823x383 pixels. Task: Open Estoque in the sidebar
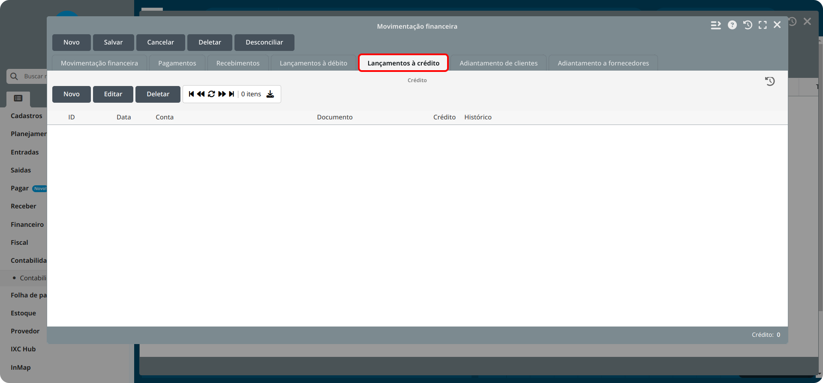tap(23, 313)
